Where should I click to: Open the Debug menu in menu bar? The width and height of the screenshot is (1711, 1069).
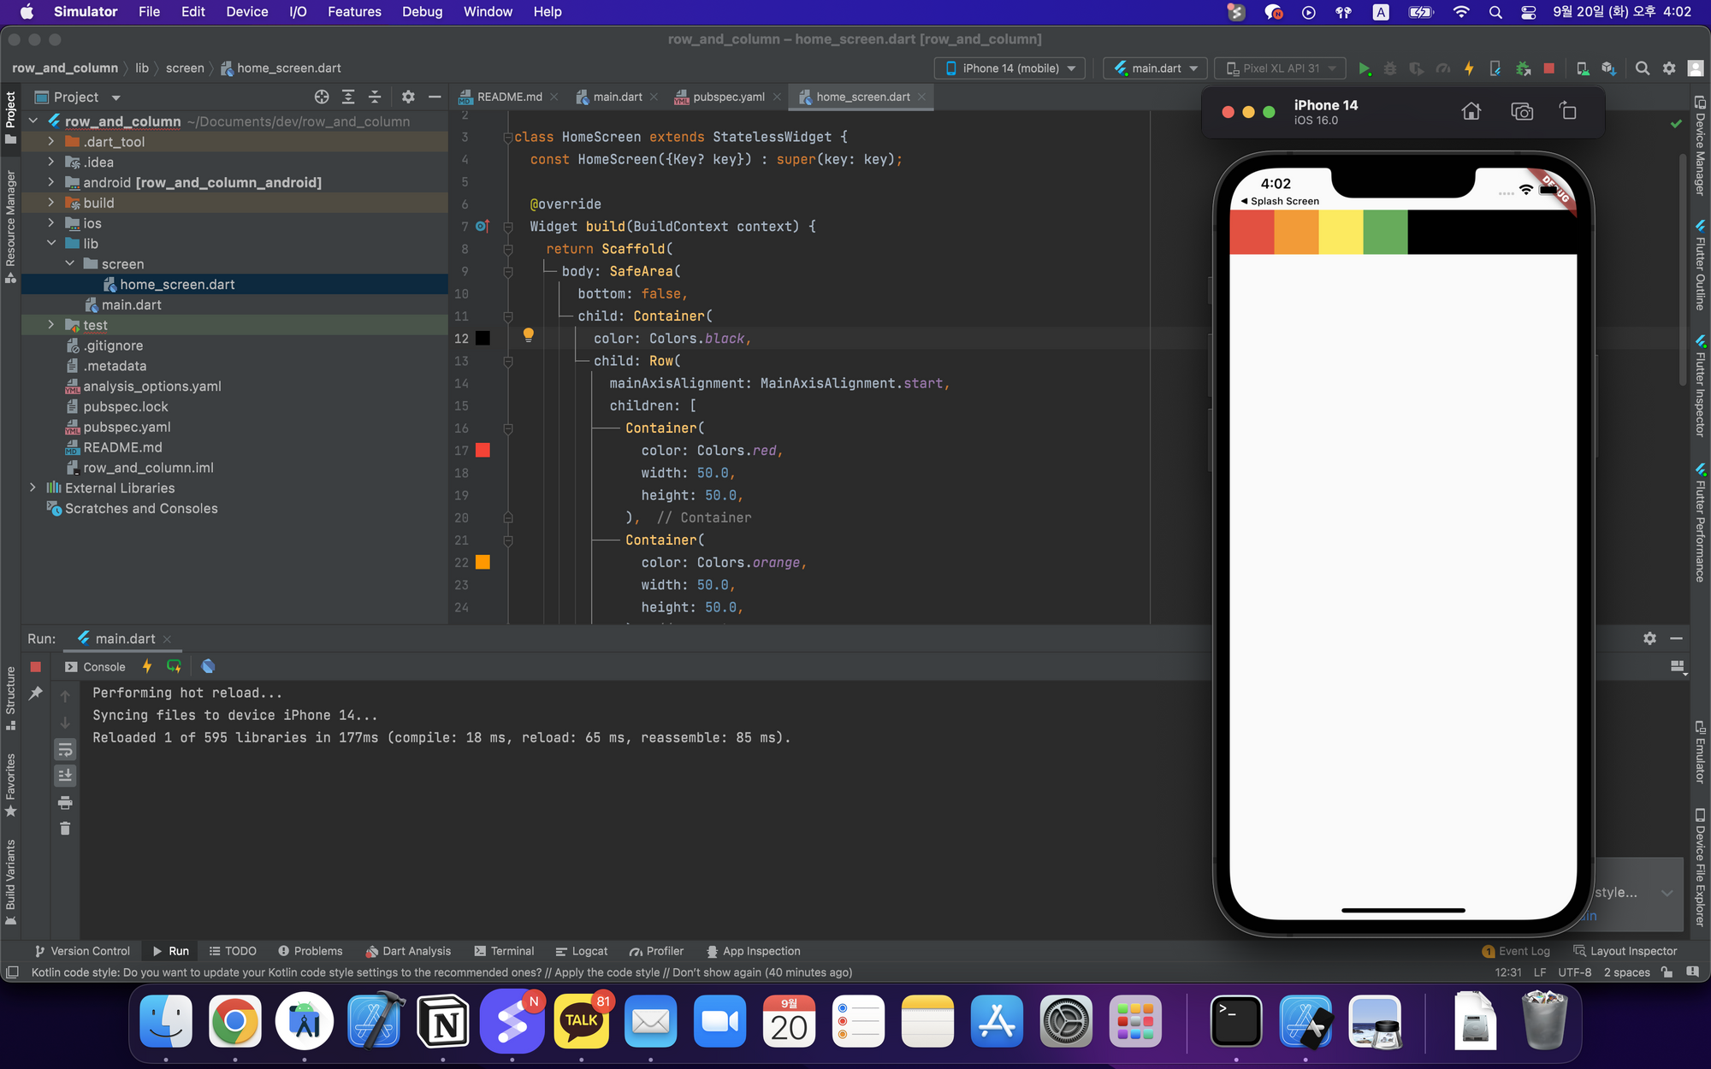click(422, 12)
